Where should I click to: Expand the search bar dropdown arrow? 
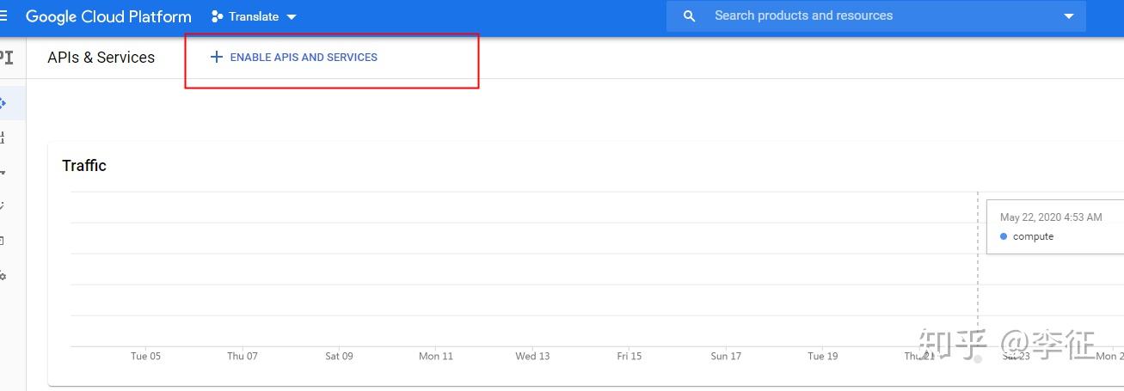pos(1069,16)
